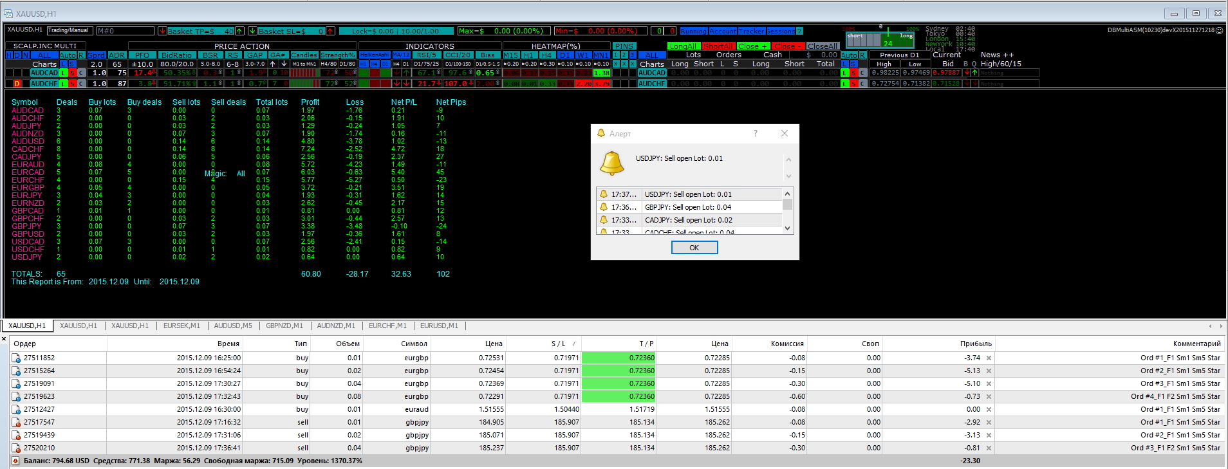1228x469 pixels.
Task: Toggle the HeikenAshi H1 timeframe button
Action: tap(364, 64)
